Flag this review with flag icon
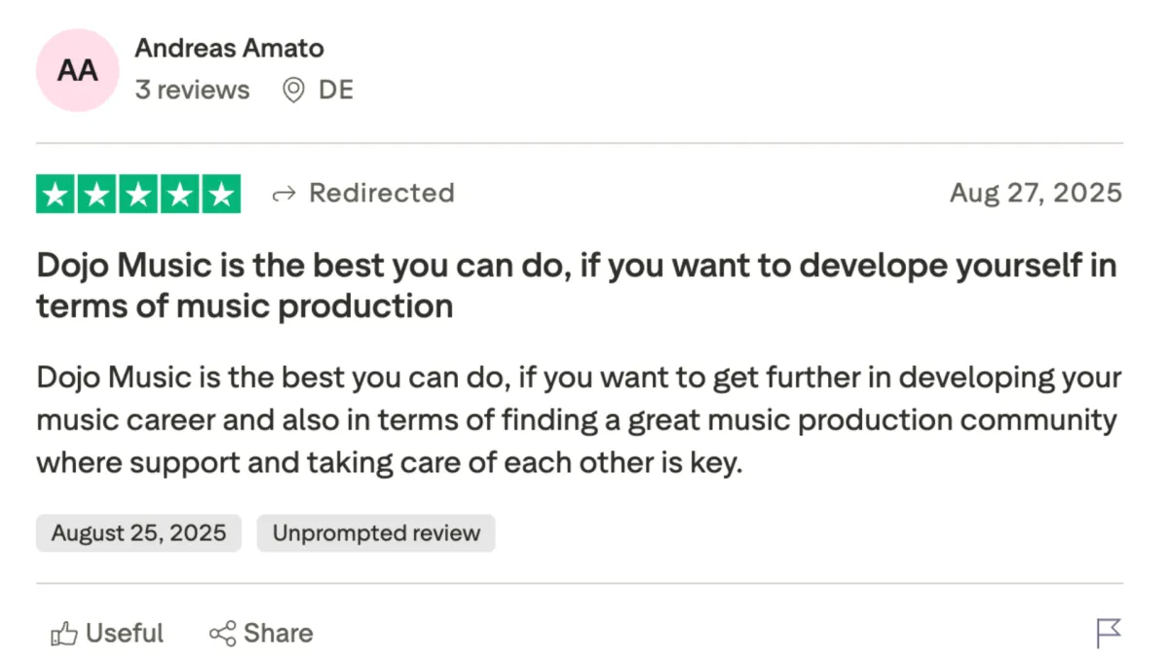The width and height of the screenshot is (1169, 657). coord(1109,633)
